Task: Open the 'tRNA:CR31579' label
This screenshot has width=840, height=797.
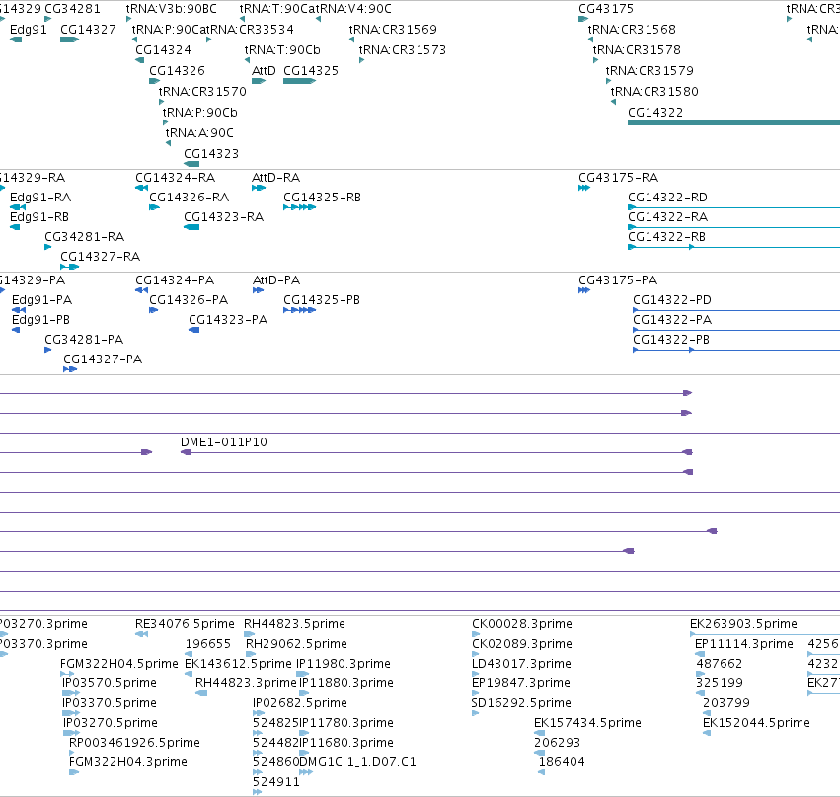Action: click(x=649, y=71)
